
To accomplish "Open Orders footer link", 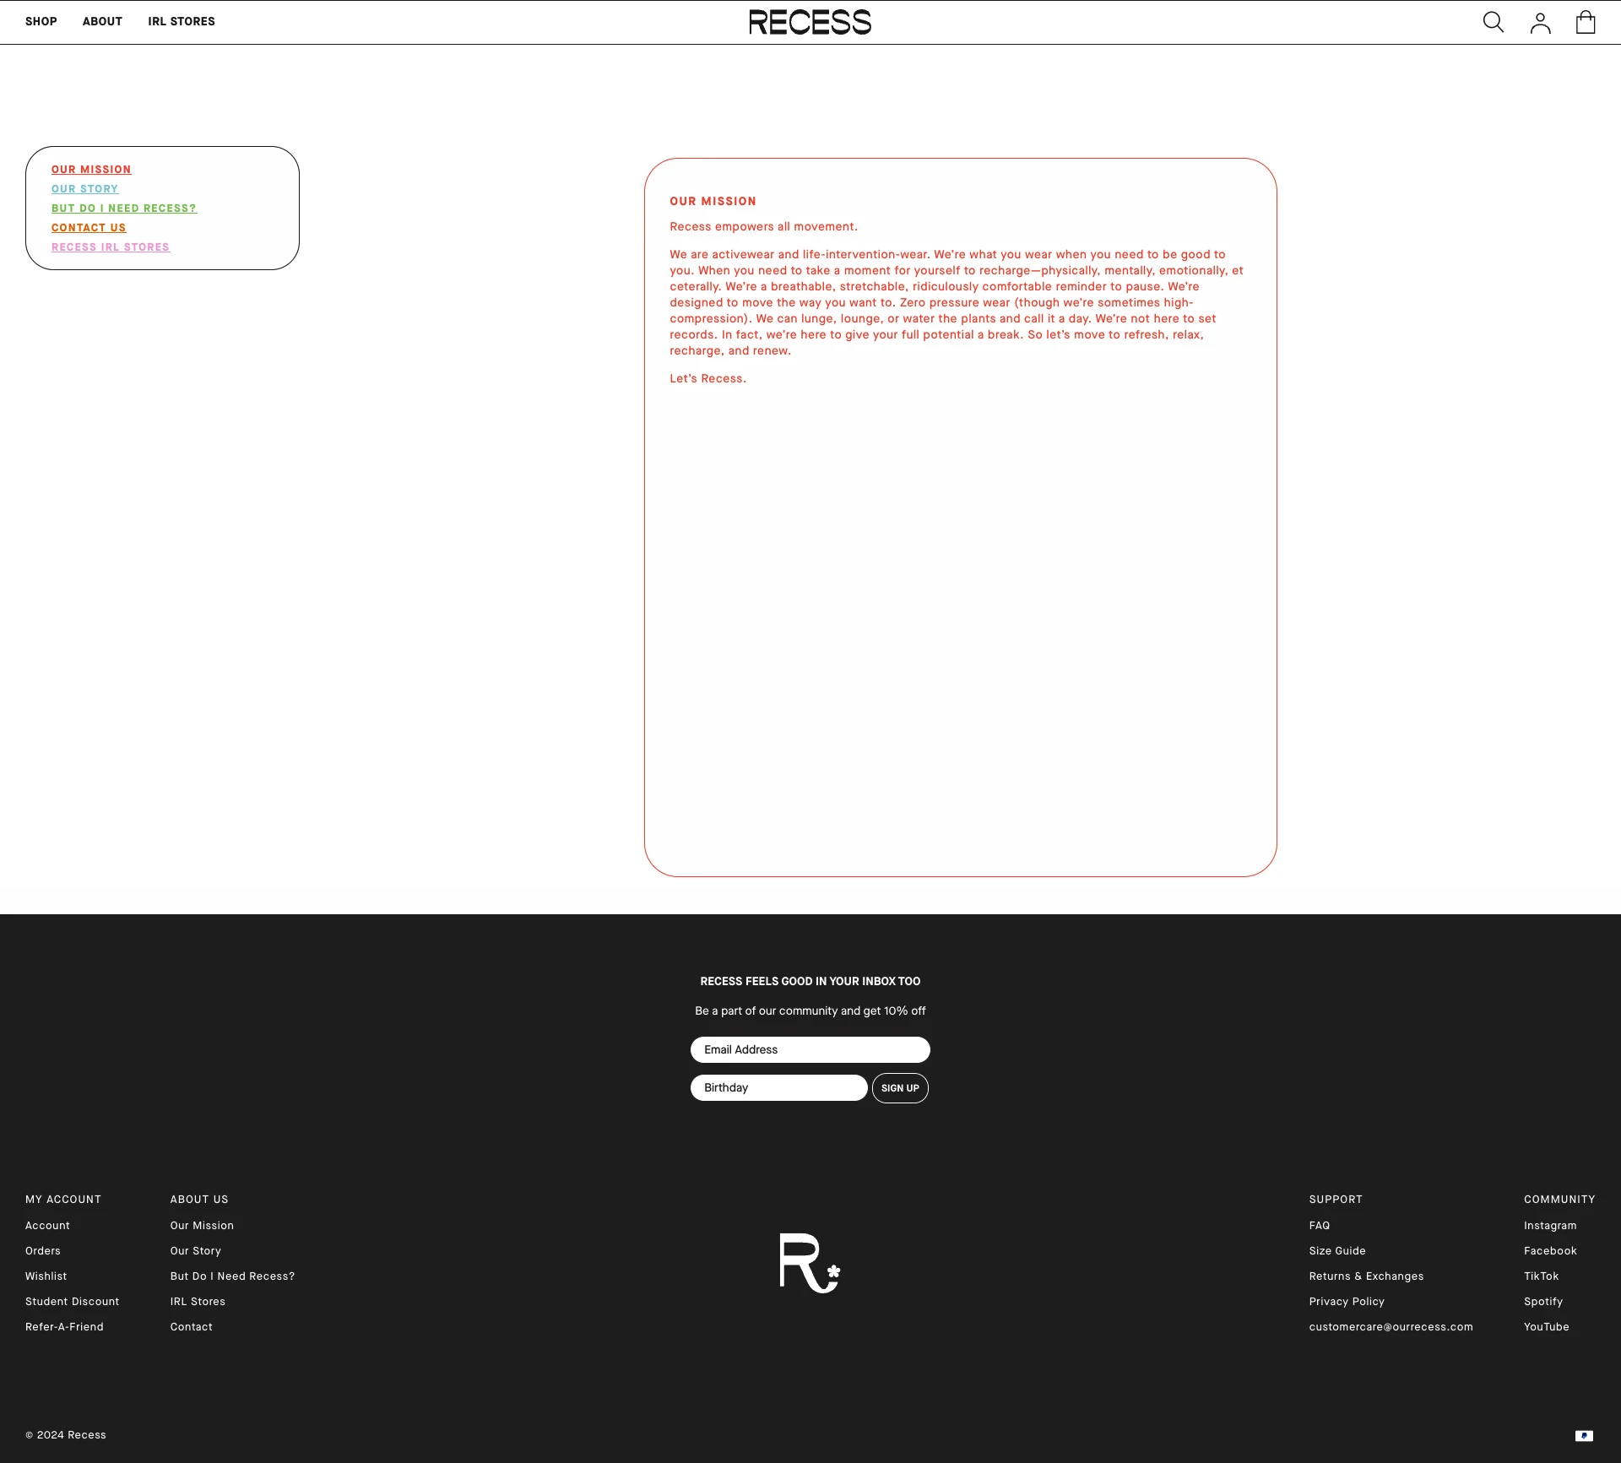I will [43, 1251].
